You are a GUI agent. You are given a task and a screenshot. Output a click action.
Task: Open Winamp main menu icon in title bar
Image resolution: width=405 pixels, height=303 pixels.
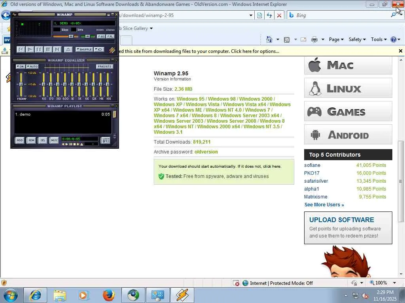click(x=15, y=15)
